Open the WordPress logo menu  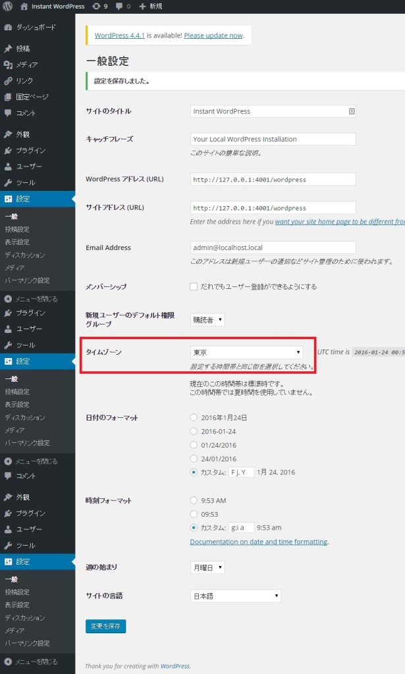8,7
